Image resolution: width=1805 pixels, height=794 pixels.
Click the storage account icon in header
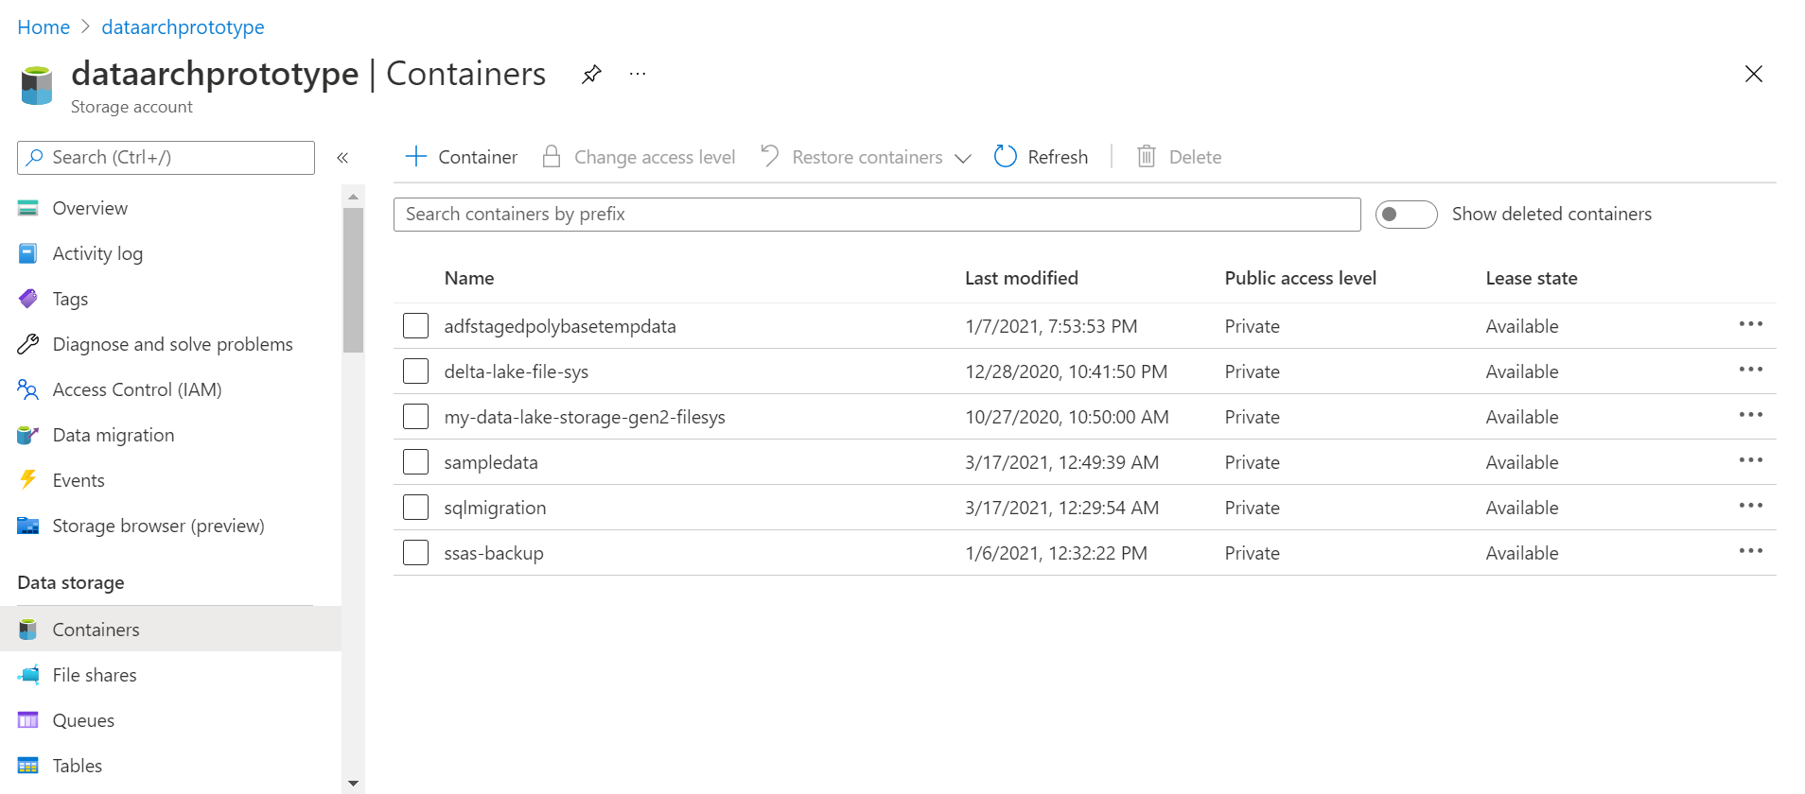coord(37,85)
